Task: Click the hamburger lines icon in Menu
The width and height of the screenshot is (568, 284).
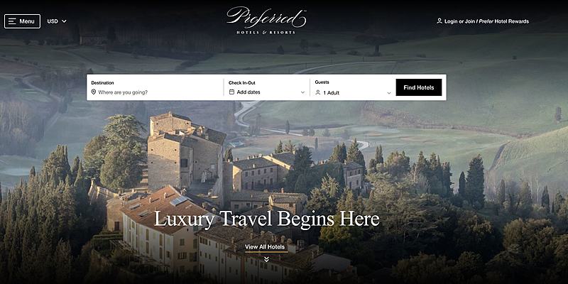Action: coord(12,21)
